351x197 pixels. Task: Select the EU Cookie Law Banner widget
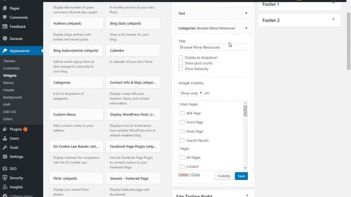pyautogui.click(x=76, y=146)
